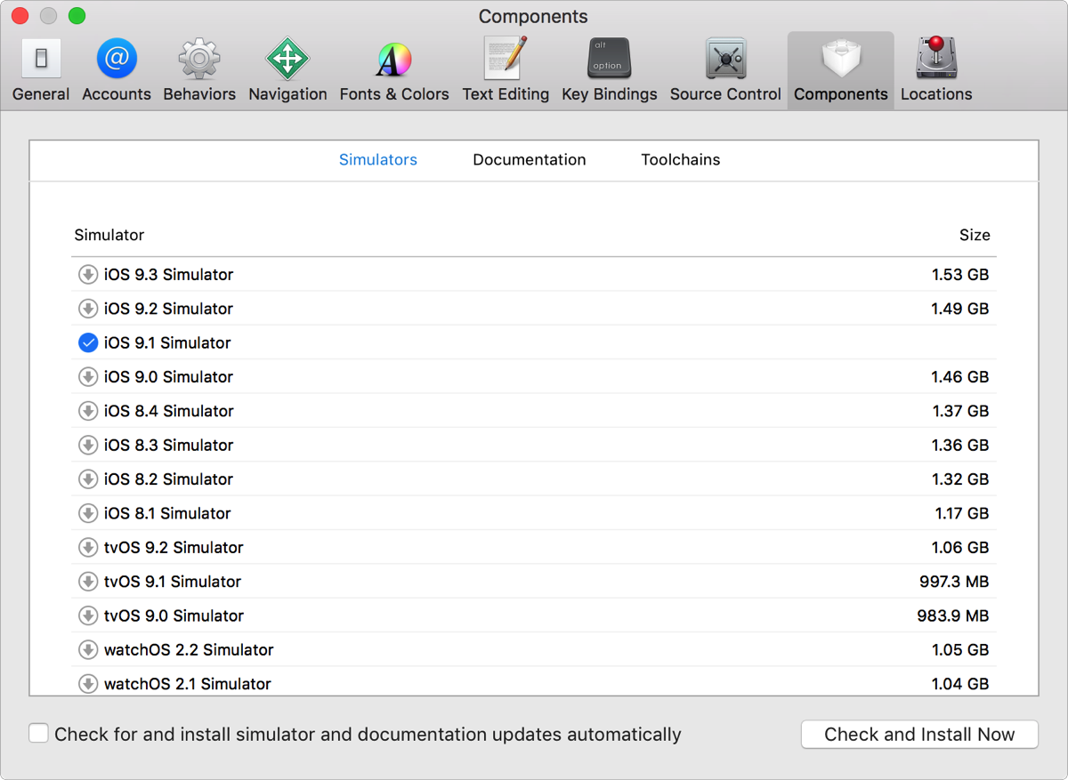Viewport: 1068px width, 780px height.
Task: Download the watchOS 2.2 Simulator
Action: pyautogui.click(x=88, y=649)
